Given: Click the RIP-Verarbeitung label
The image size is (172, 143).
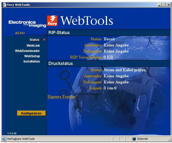Looking at the screenshot, I should point(86,57).
